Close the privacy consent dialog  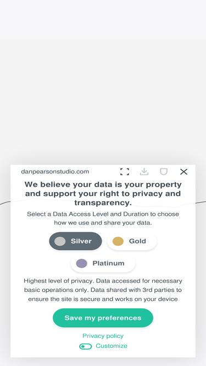184,172
